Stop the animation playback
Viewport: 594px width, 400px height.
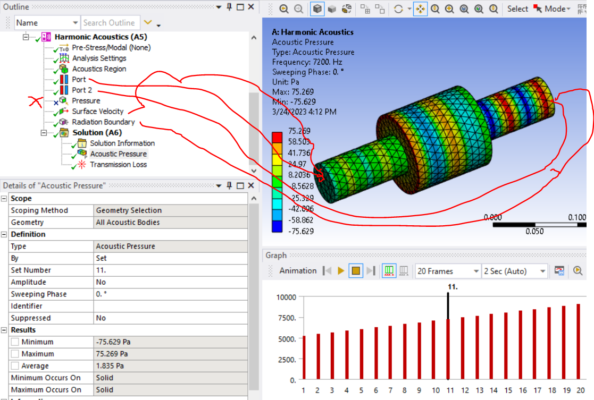pos(356,271)
